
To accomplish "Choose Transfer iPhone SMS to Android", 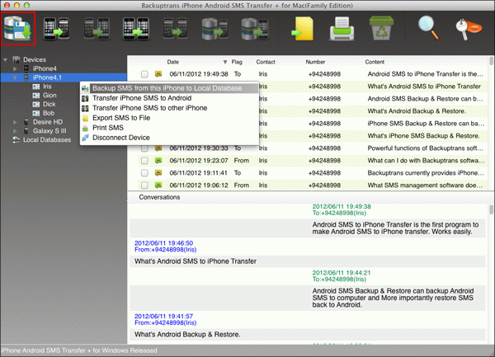I will click(170, 98).
